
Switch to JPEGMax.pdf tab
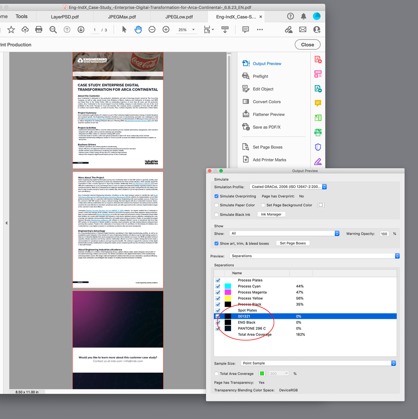(x=122, y=17)
